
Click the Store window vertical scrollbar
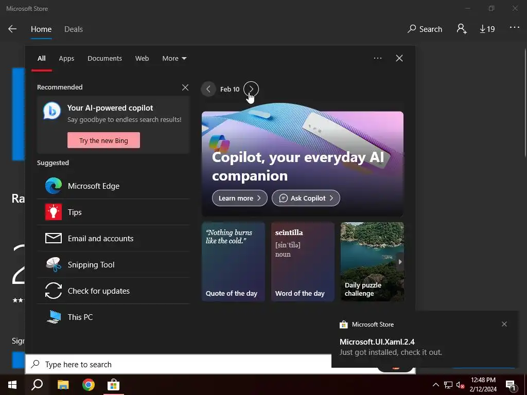point(525,102)
